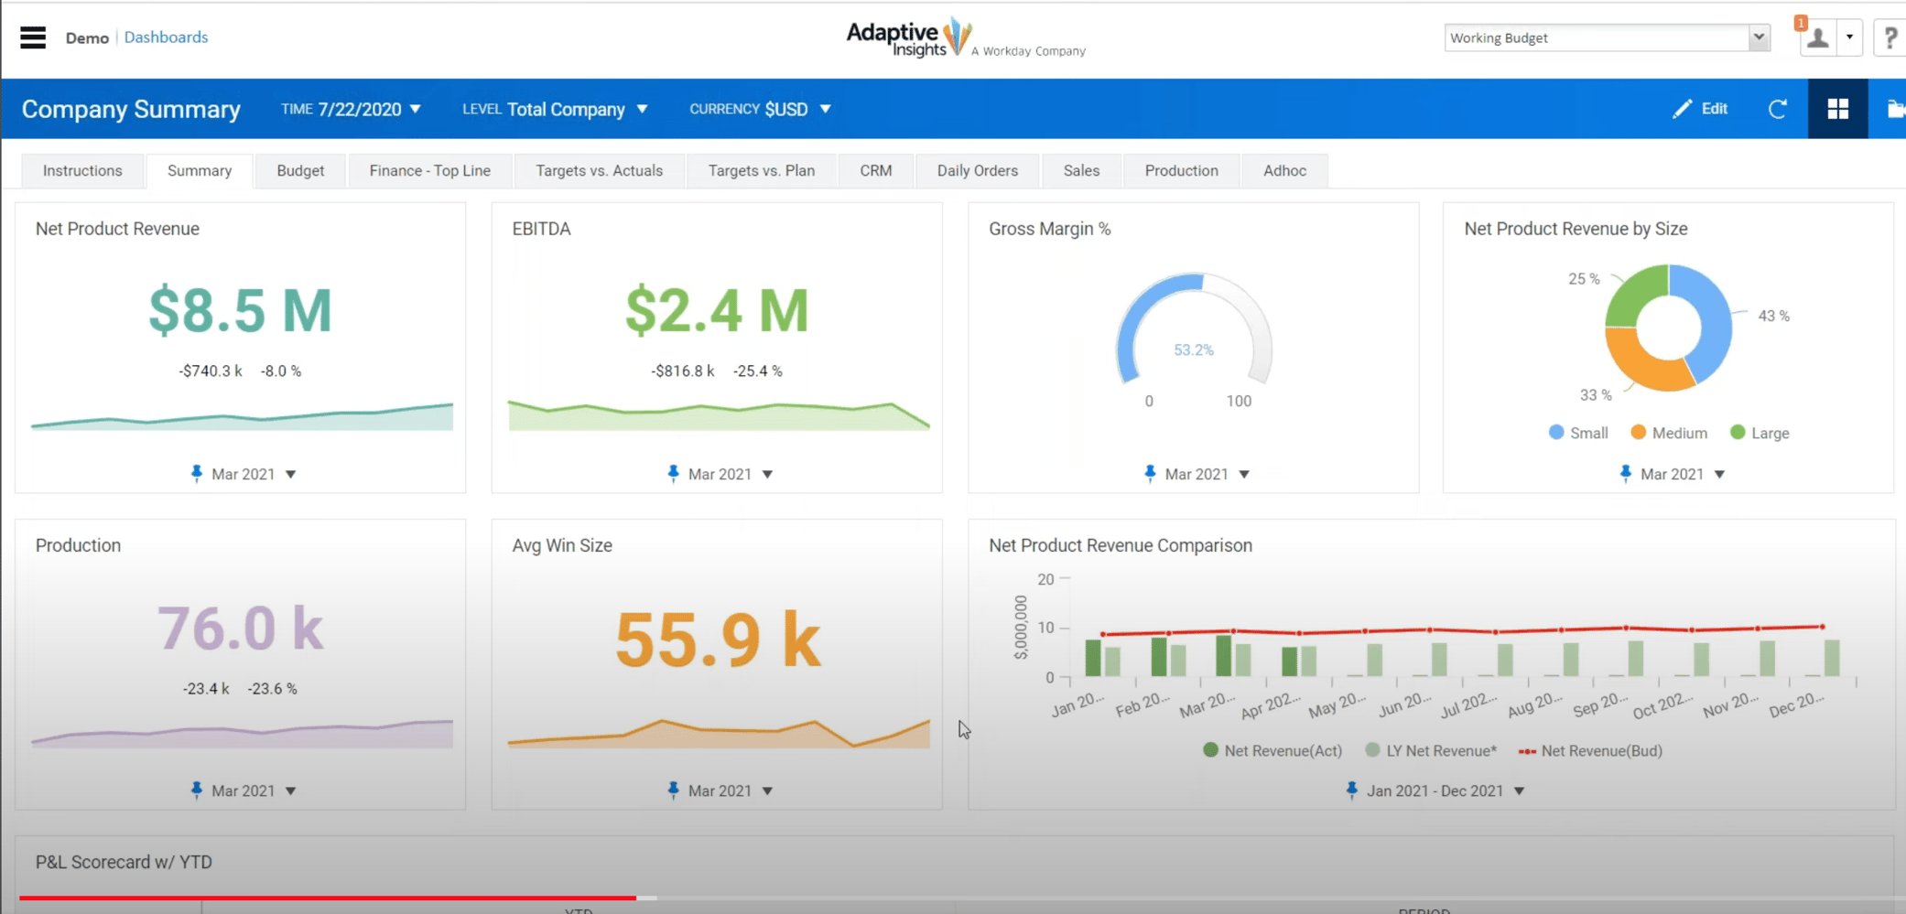Viewport: 1906px width, 914px height.
Task: Open the TIME 7/22/2020 dropdown
Action: point(352,108)
